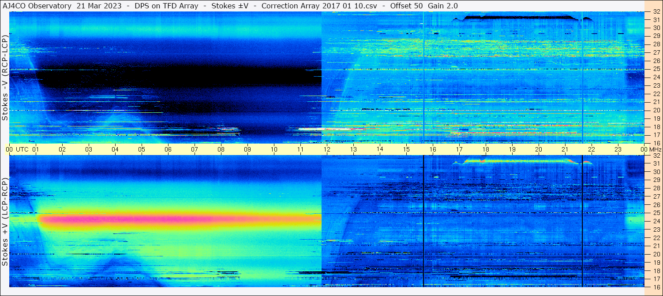
Task: Click the hour-22 UTC label on the time axis
Action: coord(592,149)
